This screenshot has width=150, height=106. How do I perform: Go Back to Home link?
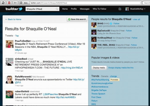[x=13, y=19]
